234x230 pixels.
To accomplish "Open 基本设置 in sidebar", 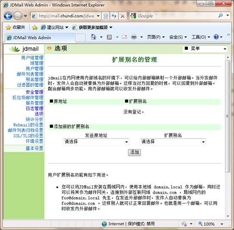I will coord(34,148).
